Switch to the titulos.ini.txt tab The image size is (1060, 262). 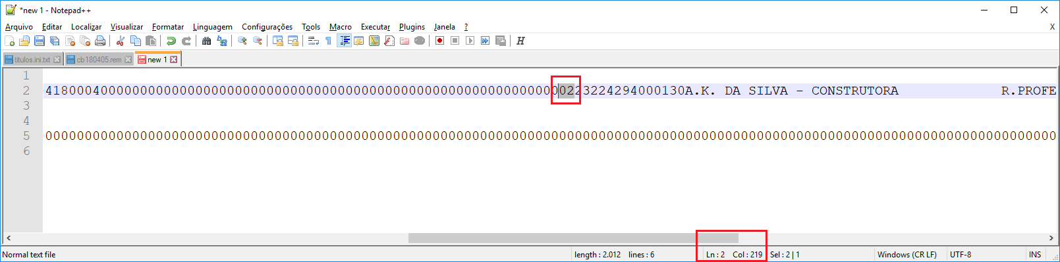point(32,60)
